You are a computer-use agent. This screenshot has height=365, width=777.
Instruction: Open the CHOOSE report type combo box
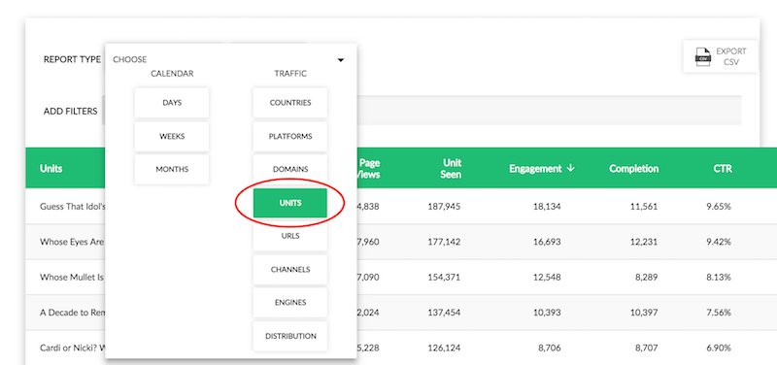coord(229,59)
